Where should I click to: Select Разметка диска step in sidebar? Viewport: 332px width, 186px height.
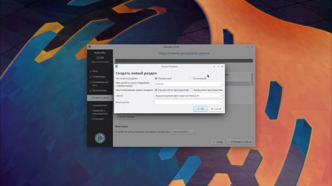pyautogui.click(x=100, y=98)
